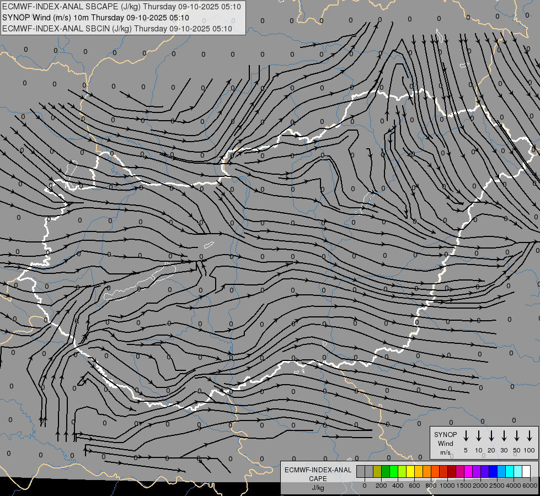This screenshot has width=540, height=496.
Task: Select the pale cyan swatch after 4000
Action: 518,471
